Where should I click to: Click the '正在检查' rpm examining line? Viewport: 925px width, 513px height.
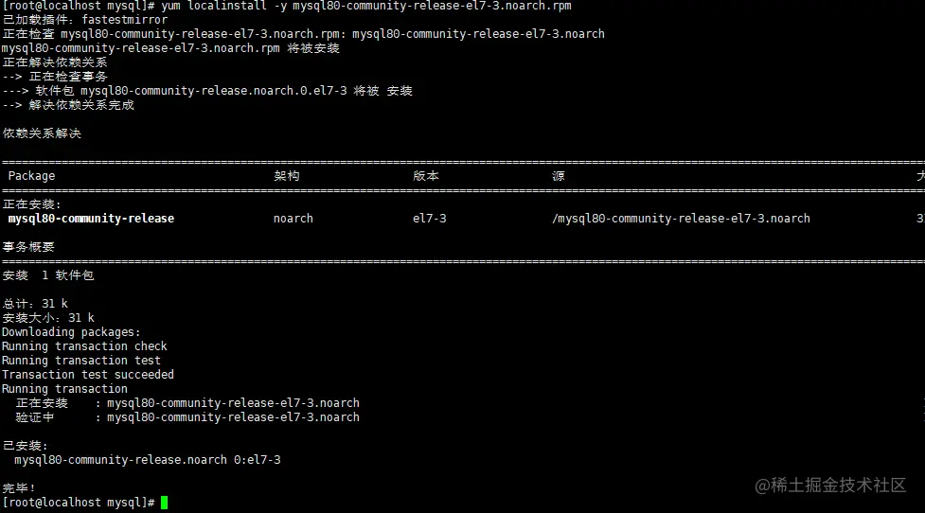(303, 34)
